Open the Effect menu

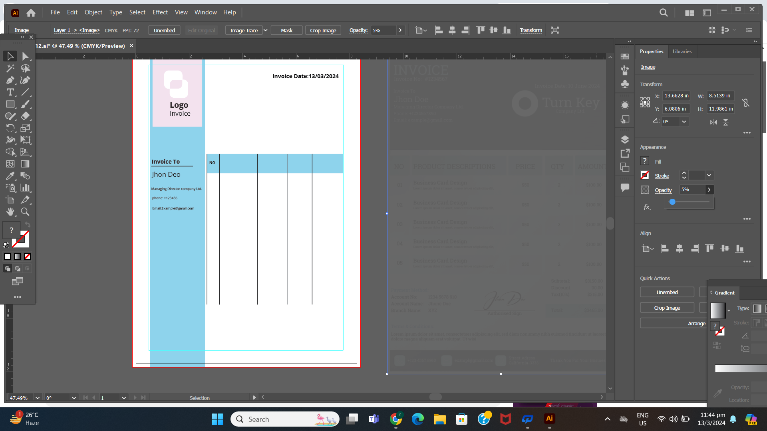pos(160,12)
